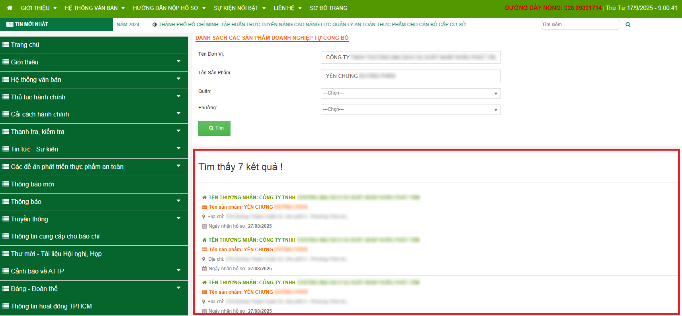This screenshot has height=316, width=682.
Task: Click the magnifier icon beside the search box
Action: pyautogui.click(x=628, y=25)
